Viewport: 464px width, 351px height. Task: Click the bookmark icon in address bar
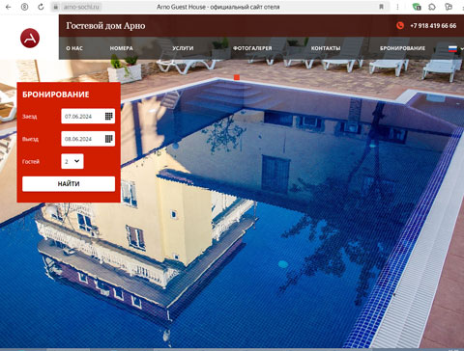(x=381, y=7)
